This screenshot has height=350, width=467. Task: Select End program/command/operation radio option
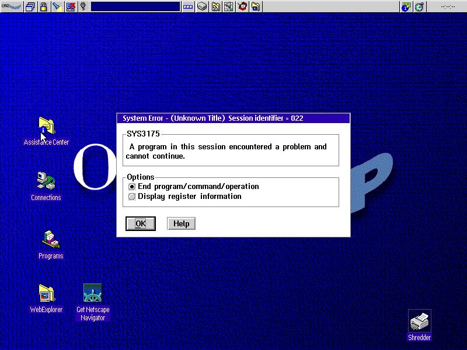coord(194,187)
